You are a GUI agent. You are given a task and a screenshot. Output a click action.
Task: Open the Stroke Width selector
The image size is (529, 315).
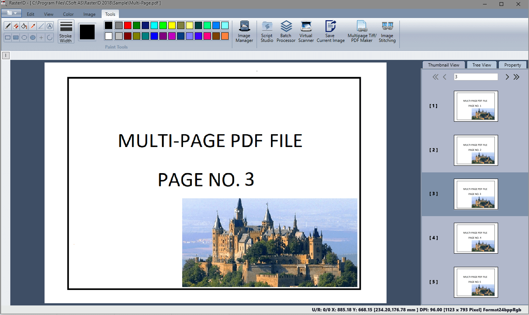[x=66, y=32]
